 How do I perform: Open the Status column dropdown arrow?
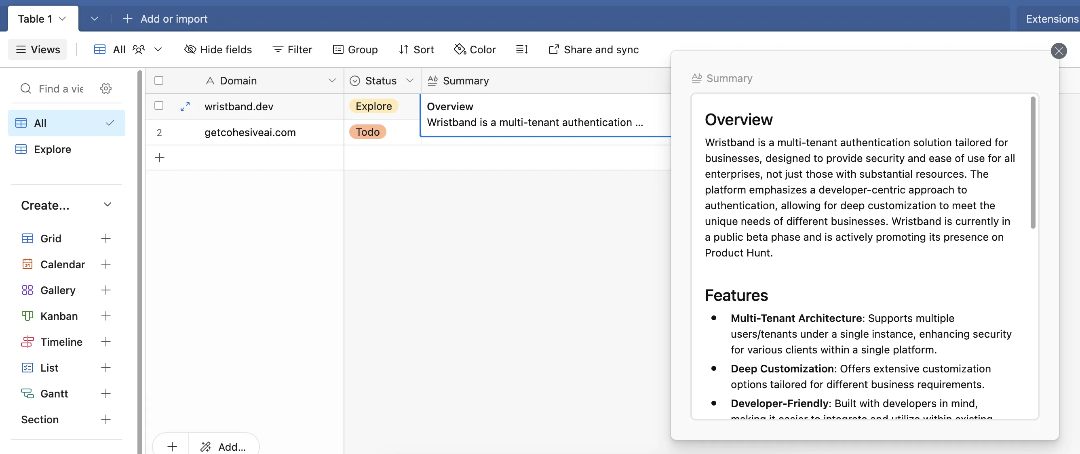(409, 80)
